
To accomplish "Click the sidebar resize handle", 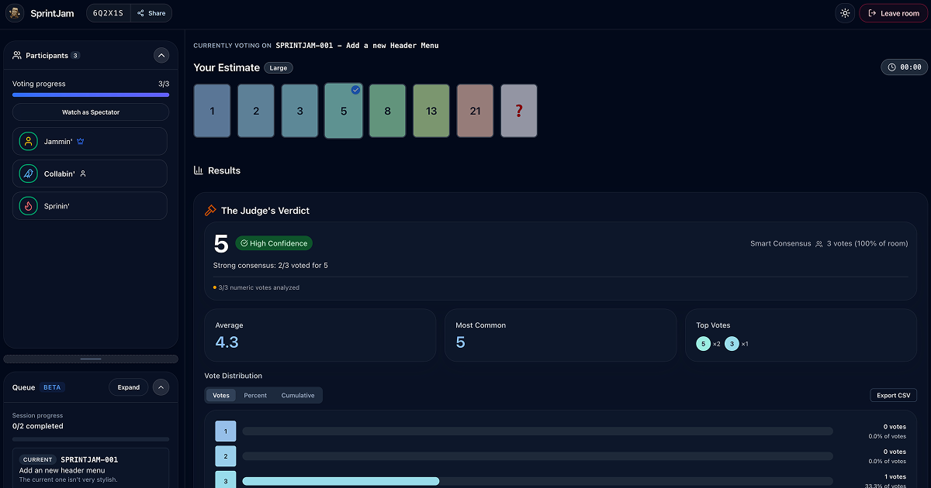I will [x=91, y=359].
